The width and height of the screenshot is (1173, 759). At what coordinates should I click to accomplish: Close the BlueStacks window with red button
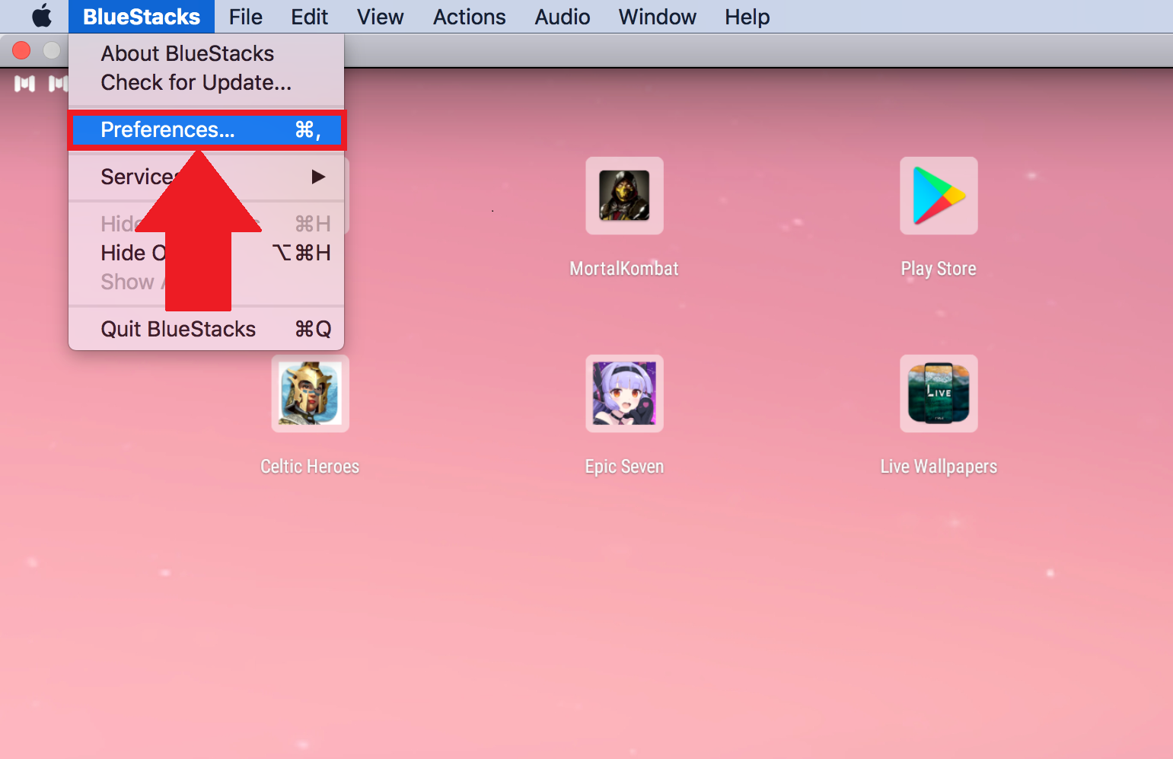pos(21,50)
